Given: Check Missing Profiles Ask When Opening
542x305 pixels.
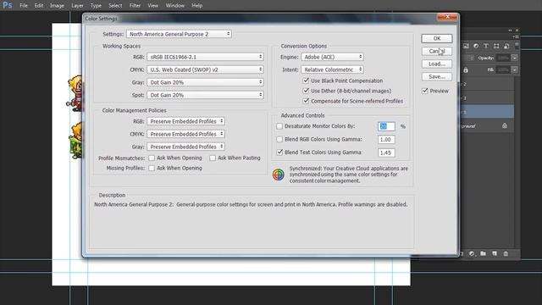Looking at the screenshot, I should (152, 168).
